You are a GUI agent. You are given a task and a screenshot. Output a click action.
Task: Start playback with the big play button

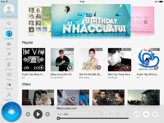click(38, 114)
